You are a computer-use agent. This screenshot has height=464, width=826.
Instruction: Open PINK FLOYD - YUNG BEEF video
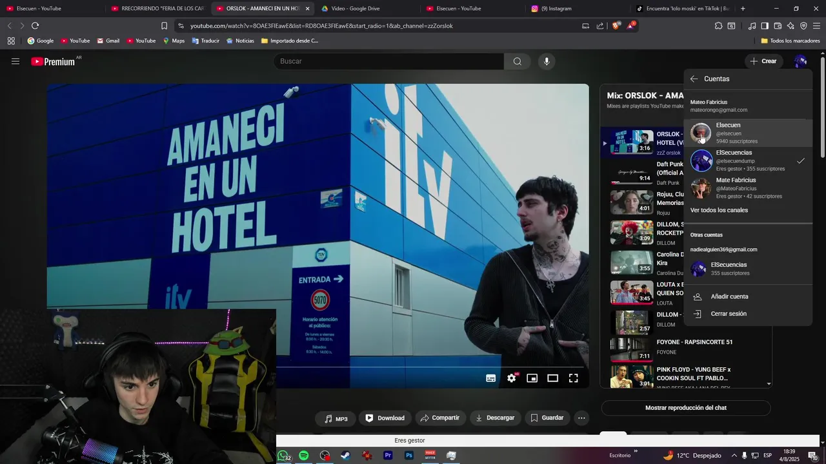(693, 374)
